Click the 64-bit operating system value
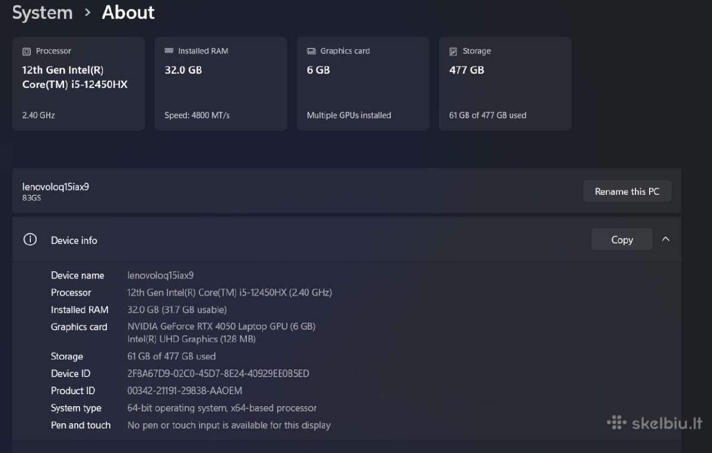 coord(222,408)
